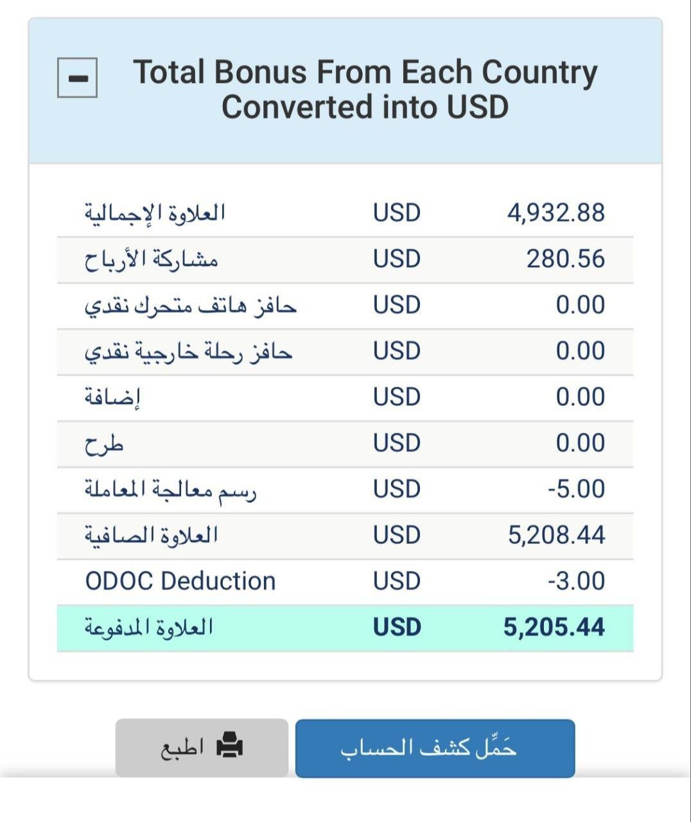Select the 'مشاركة الأرباح' row label
Image resolution: width=691 pixels, height=822 pixels.
152,259
